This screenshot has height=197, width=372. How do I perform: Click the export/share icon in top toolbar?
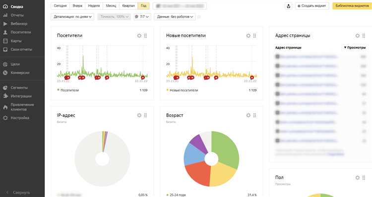coord(289,6)
